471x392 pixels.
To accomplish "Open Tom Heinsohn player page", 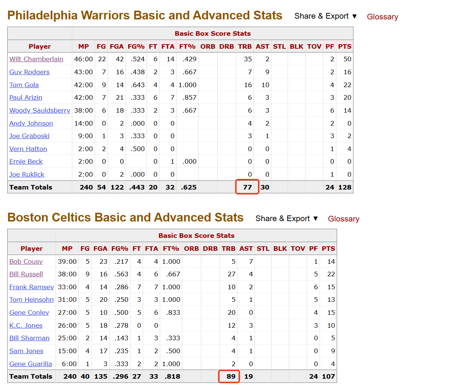I will click(x=31, y=300).
